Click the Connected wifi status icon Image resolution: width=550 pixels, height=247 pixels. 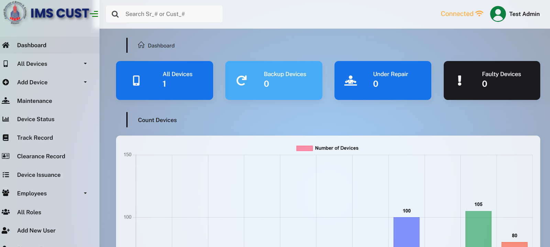(479, 14)
